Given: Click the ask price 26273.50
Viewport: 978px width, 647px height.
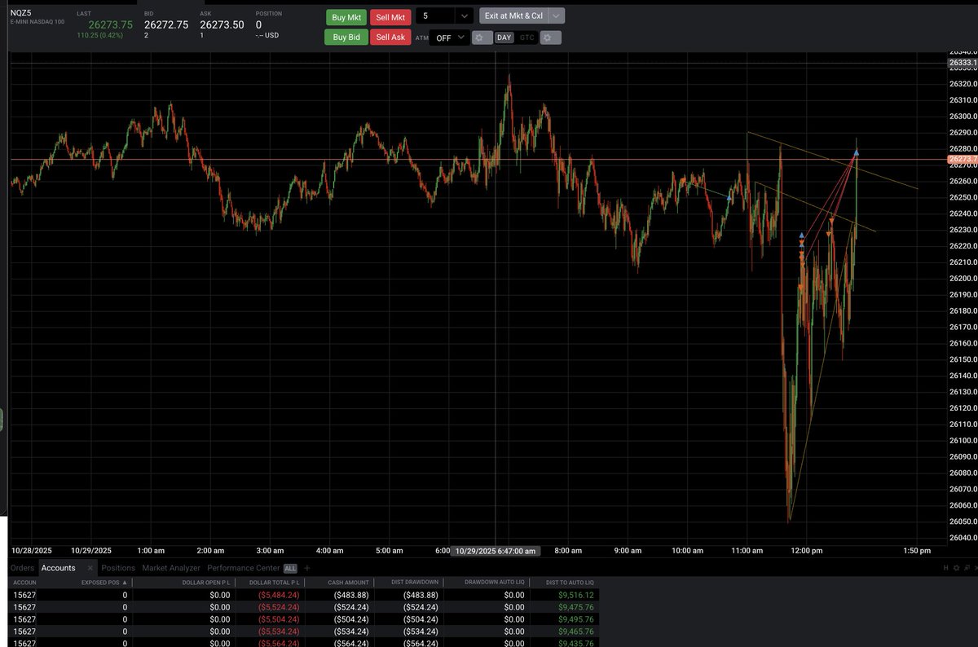Looking at the screenshot, I should point(222,25).
